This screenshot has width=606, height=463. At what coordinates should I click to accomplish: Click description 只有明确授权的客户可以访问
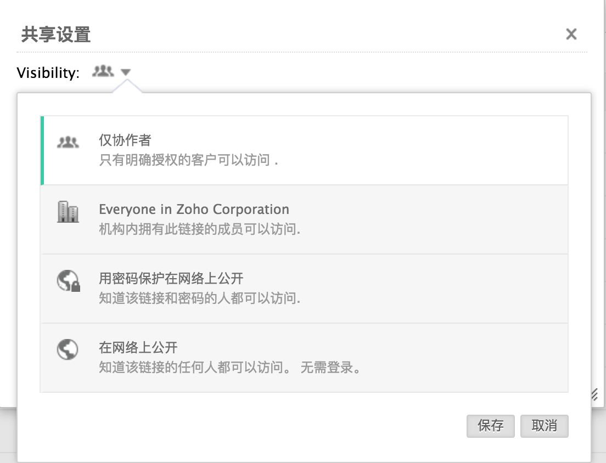(188, 161)
